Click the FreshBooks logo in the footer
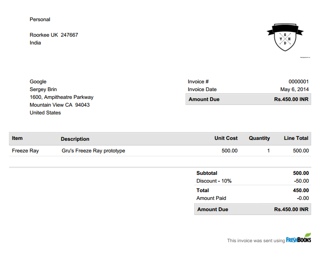320x253 pixels. (298, 239)
